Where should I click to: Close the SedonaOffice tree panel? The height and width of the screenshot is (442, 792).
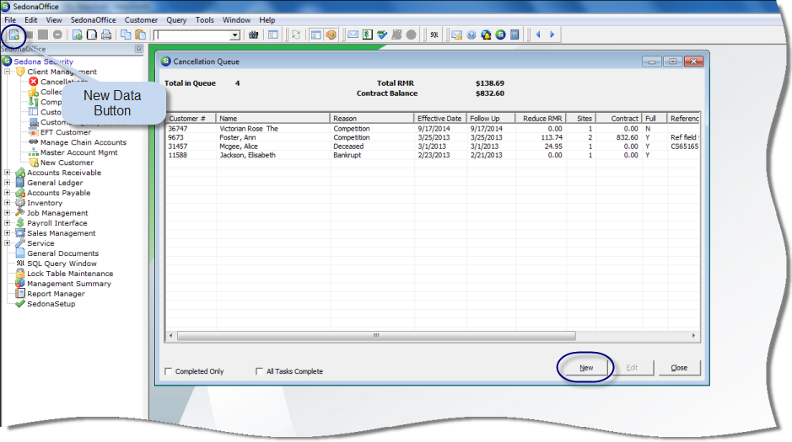click(x=139, y=49)
